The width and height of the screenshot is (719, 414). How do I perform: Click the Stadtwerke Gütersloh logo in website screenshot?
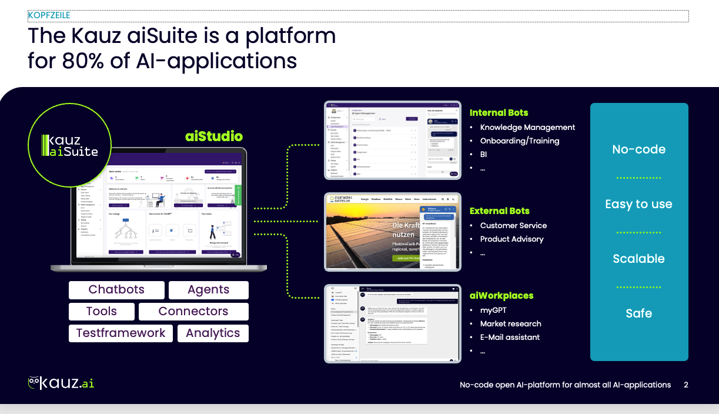click(342, 199)
